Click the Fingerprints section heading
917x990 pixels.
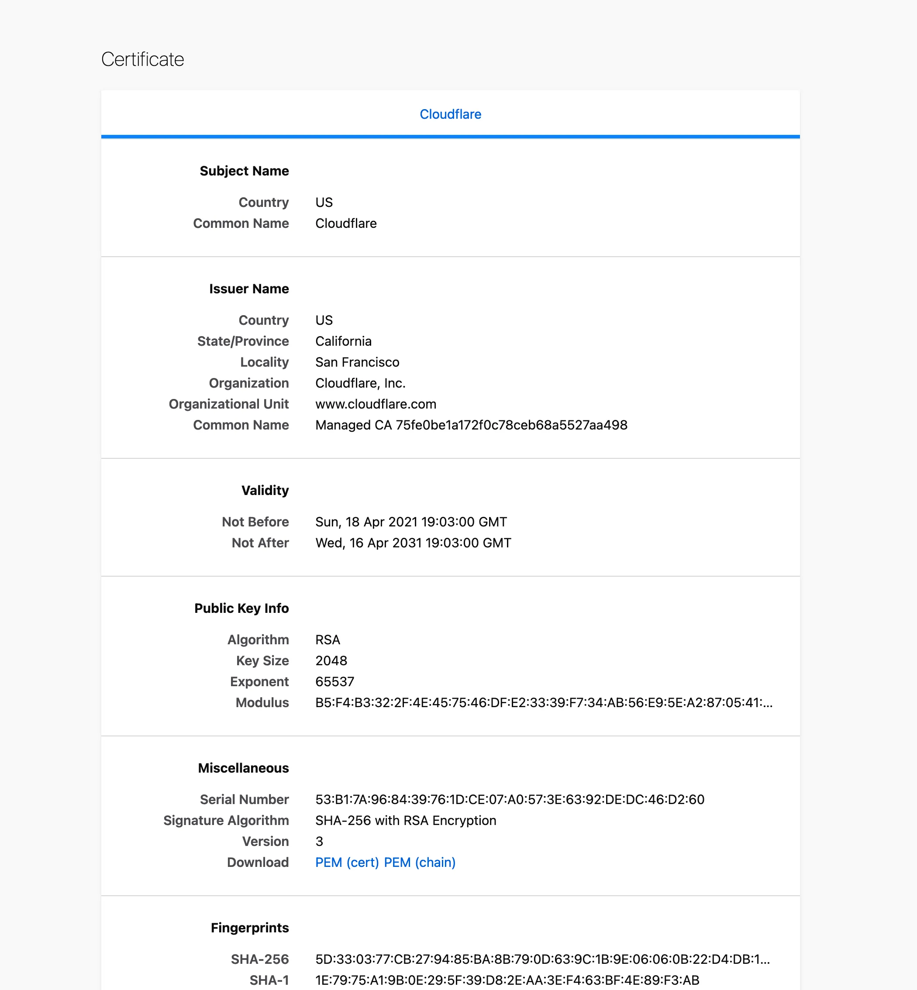point(250,928)
